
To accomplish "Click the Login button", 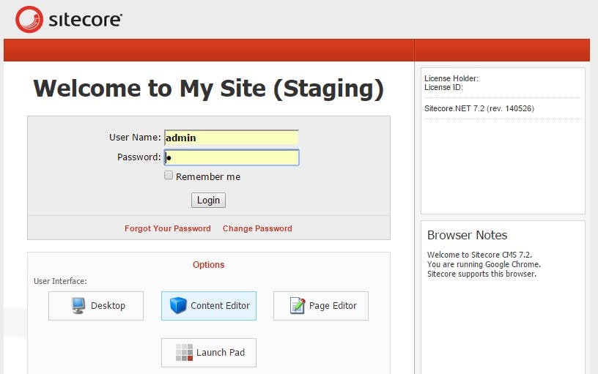I will (x=209, y=201).
